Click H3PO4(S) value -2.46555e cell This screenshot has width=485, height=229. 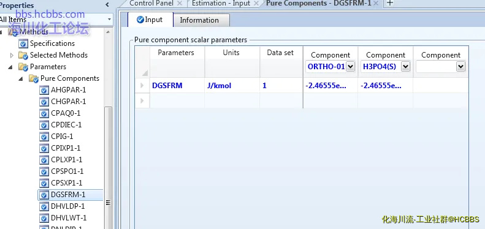coord(386,85)
